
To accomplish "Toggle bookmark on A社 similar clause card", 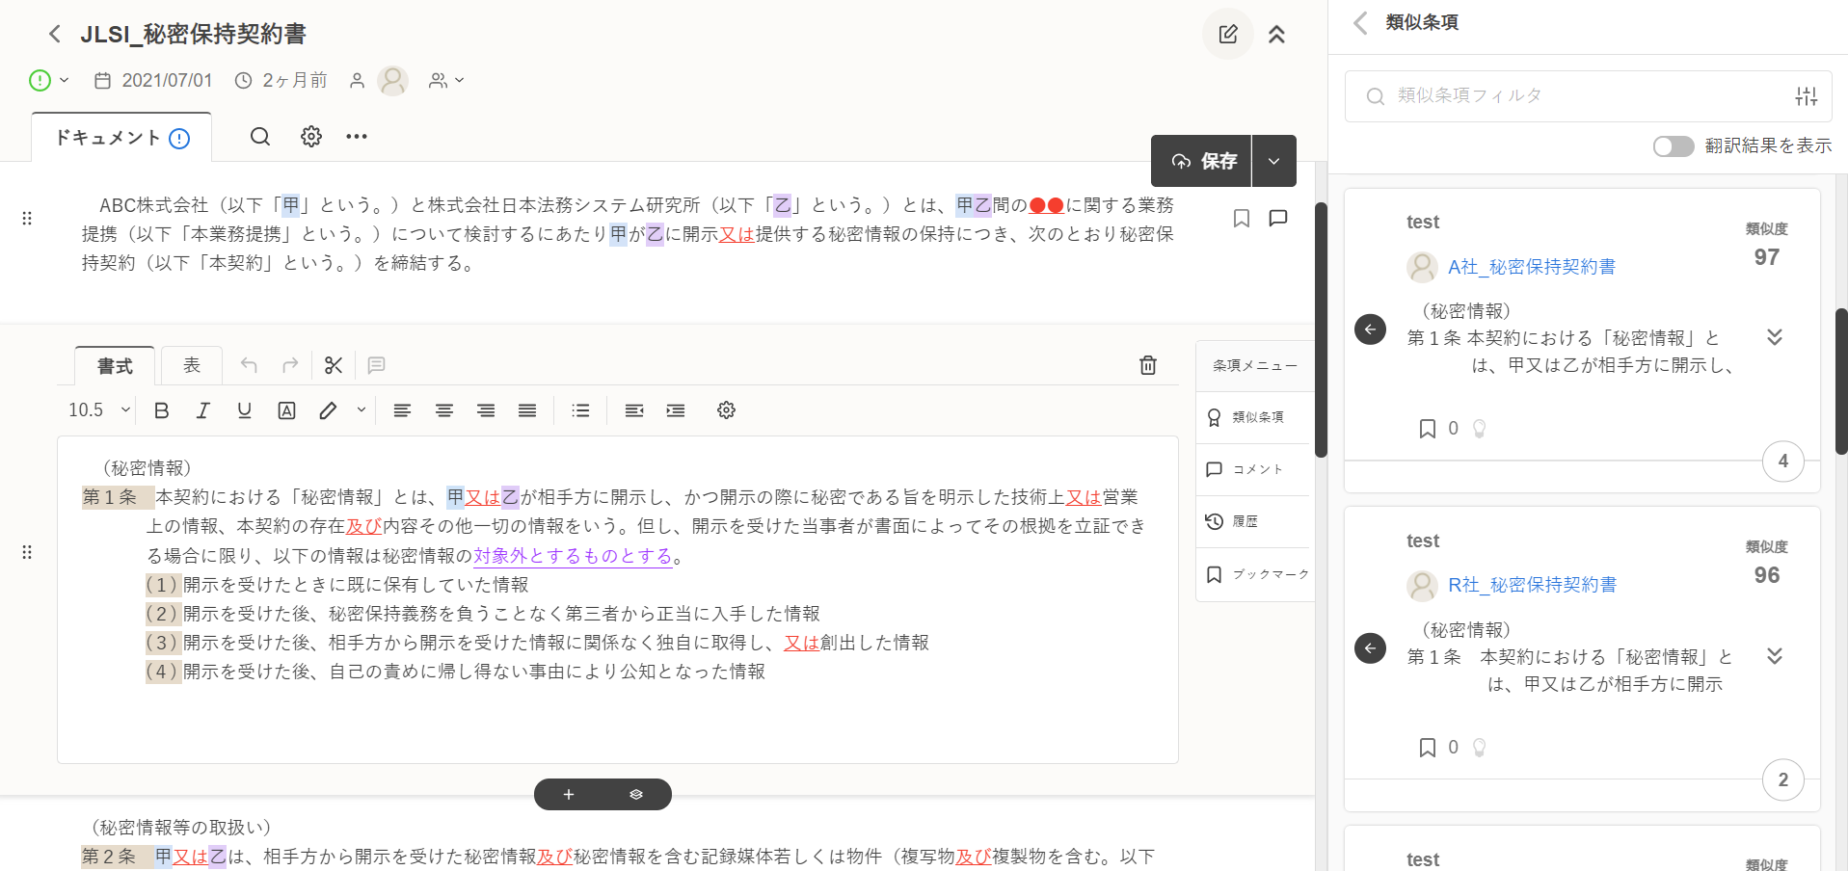I will 1428,429.
